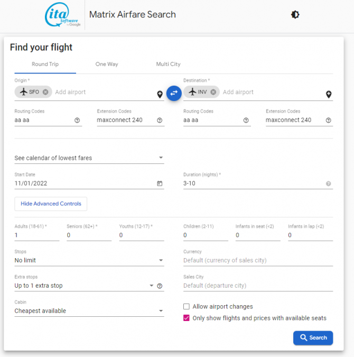This screenshot has height=357, width=354.
Task: Click the swap origin and destination button
Action: click(x=174, y=93)
